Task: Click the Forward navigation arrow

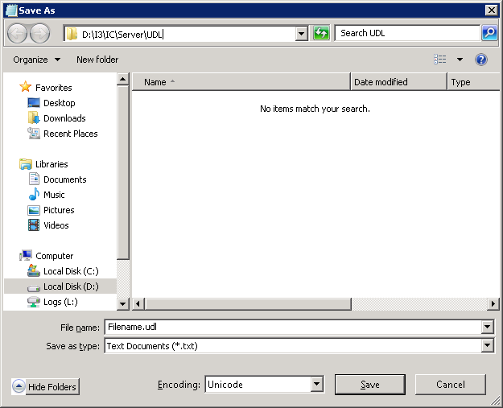Action: (39, 33)
